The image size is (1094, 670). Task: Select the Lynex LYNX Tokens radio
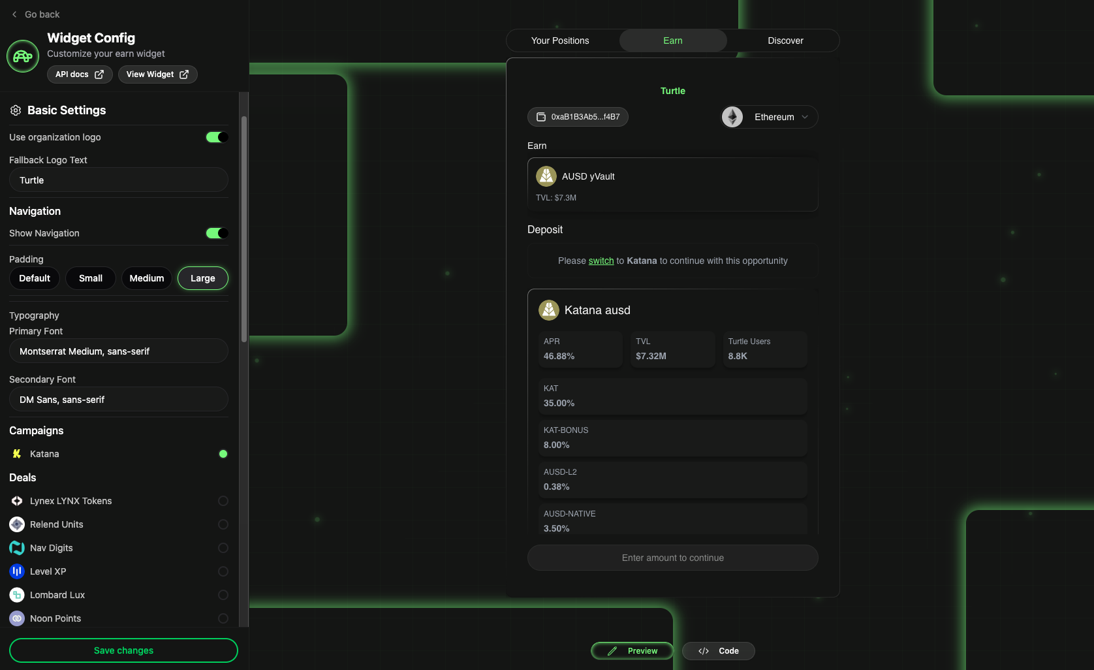click(x=223, y=501)
